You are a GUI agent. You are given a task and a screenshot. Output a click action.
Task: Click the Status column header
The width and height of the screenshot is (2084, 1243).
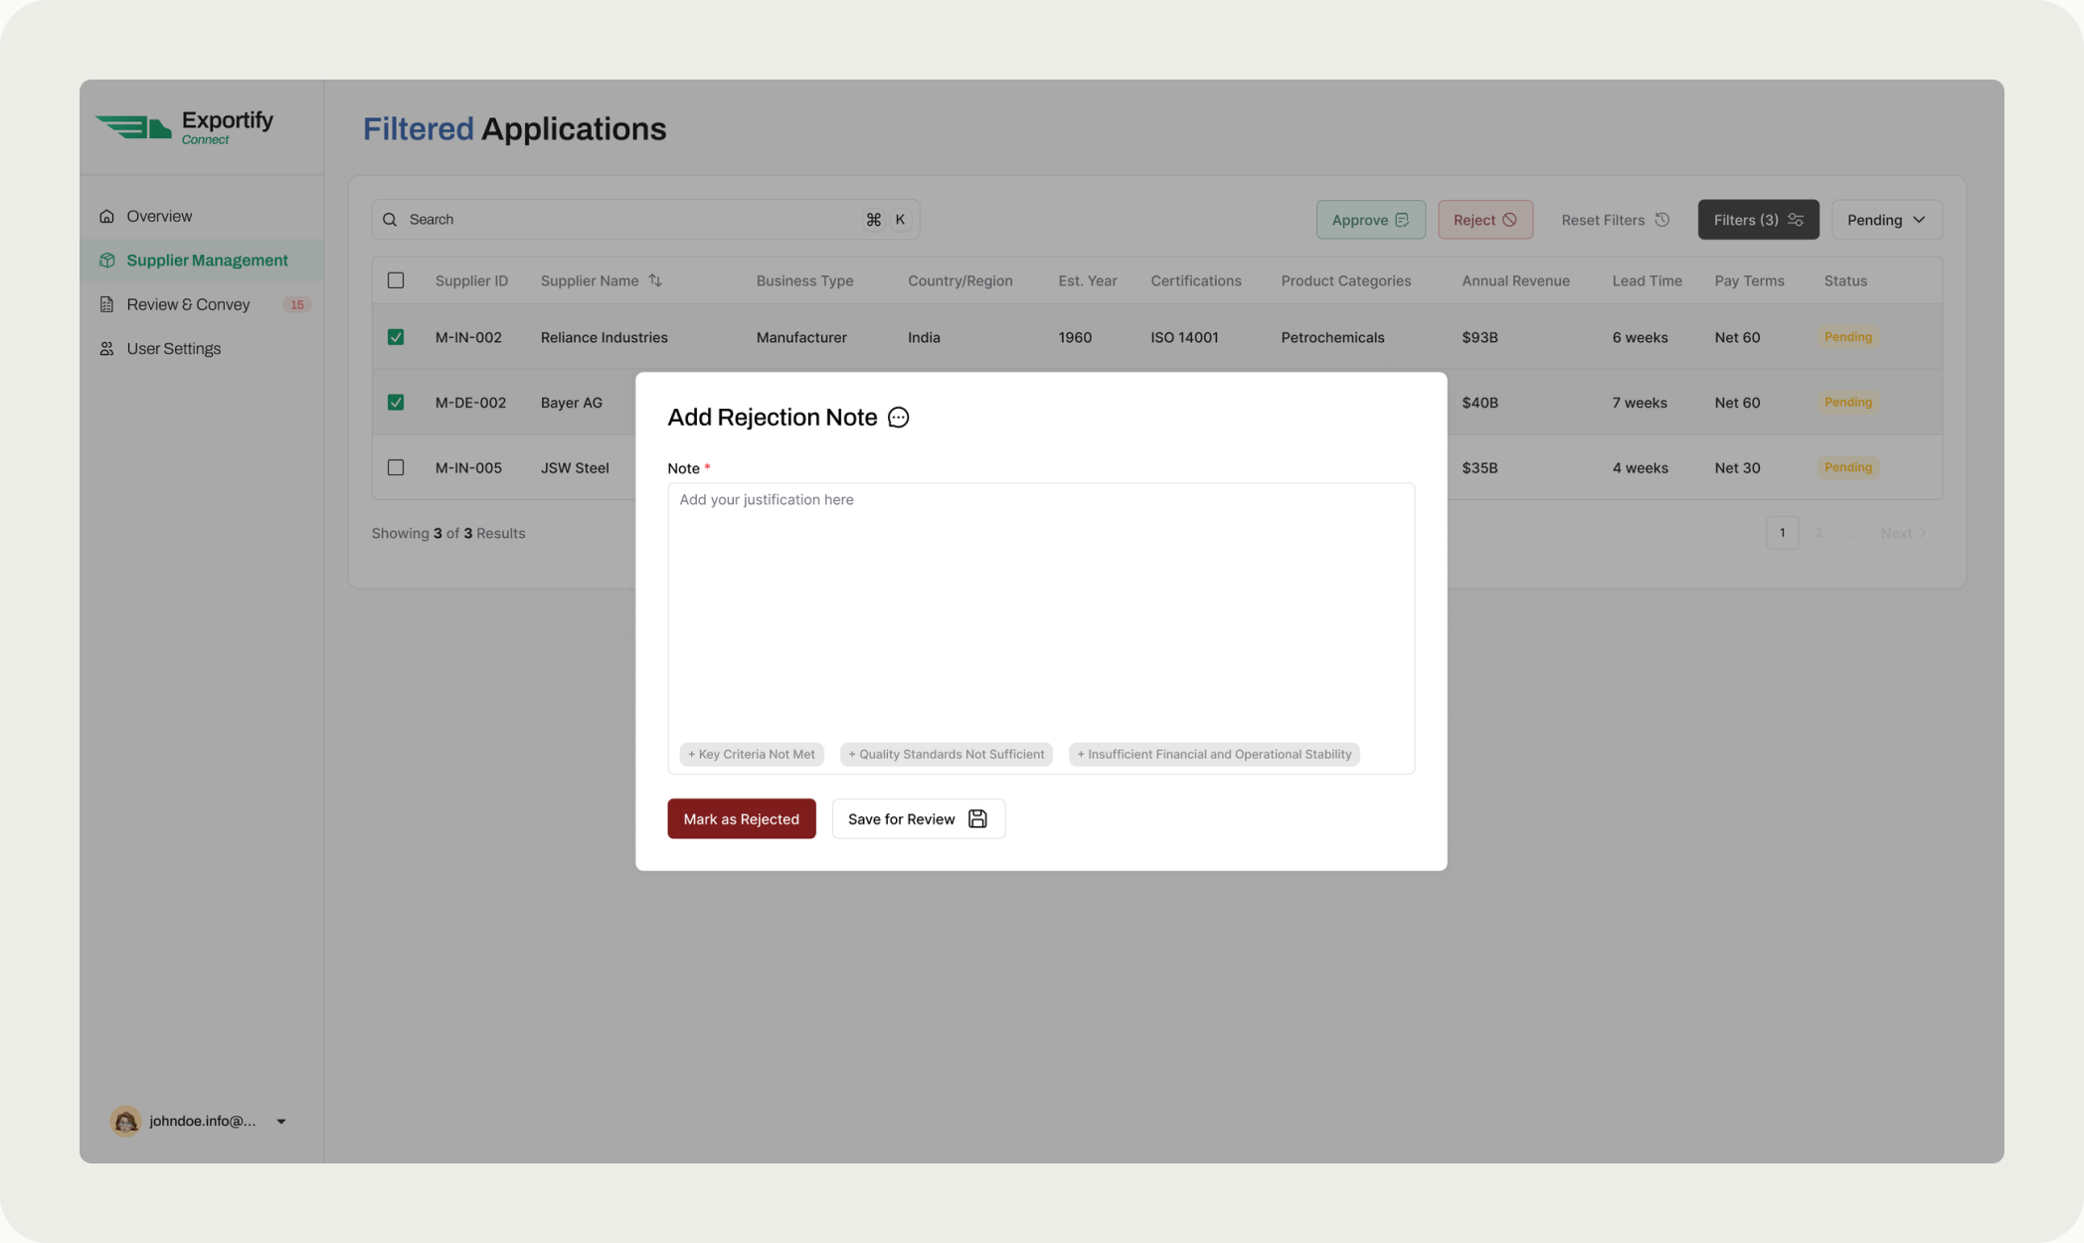(x=1845, y=280)
